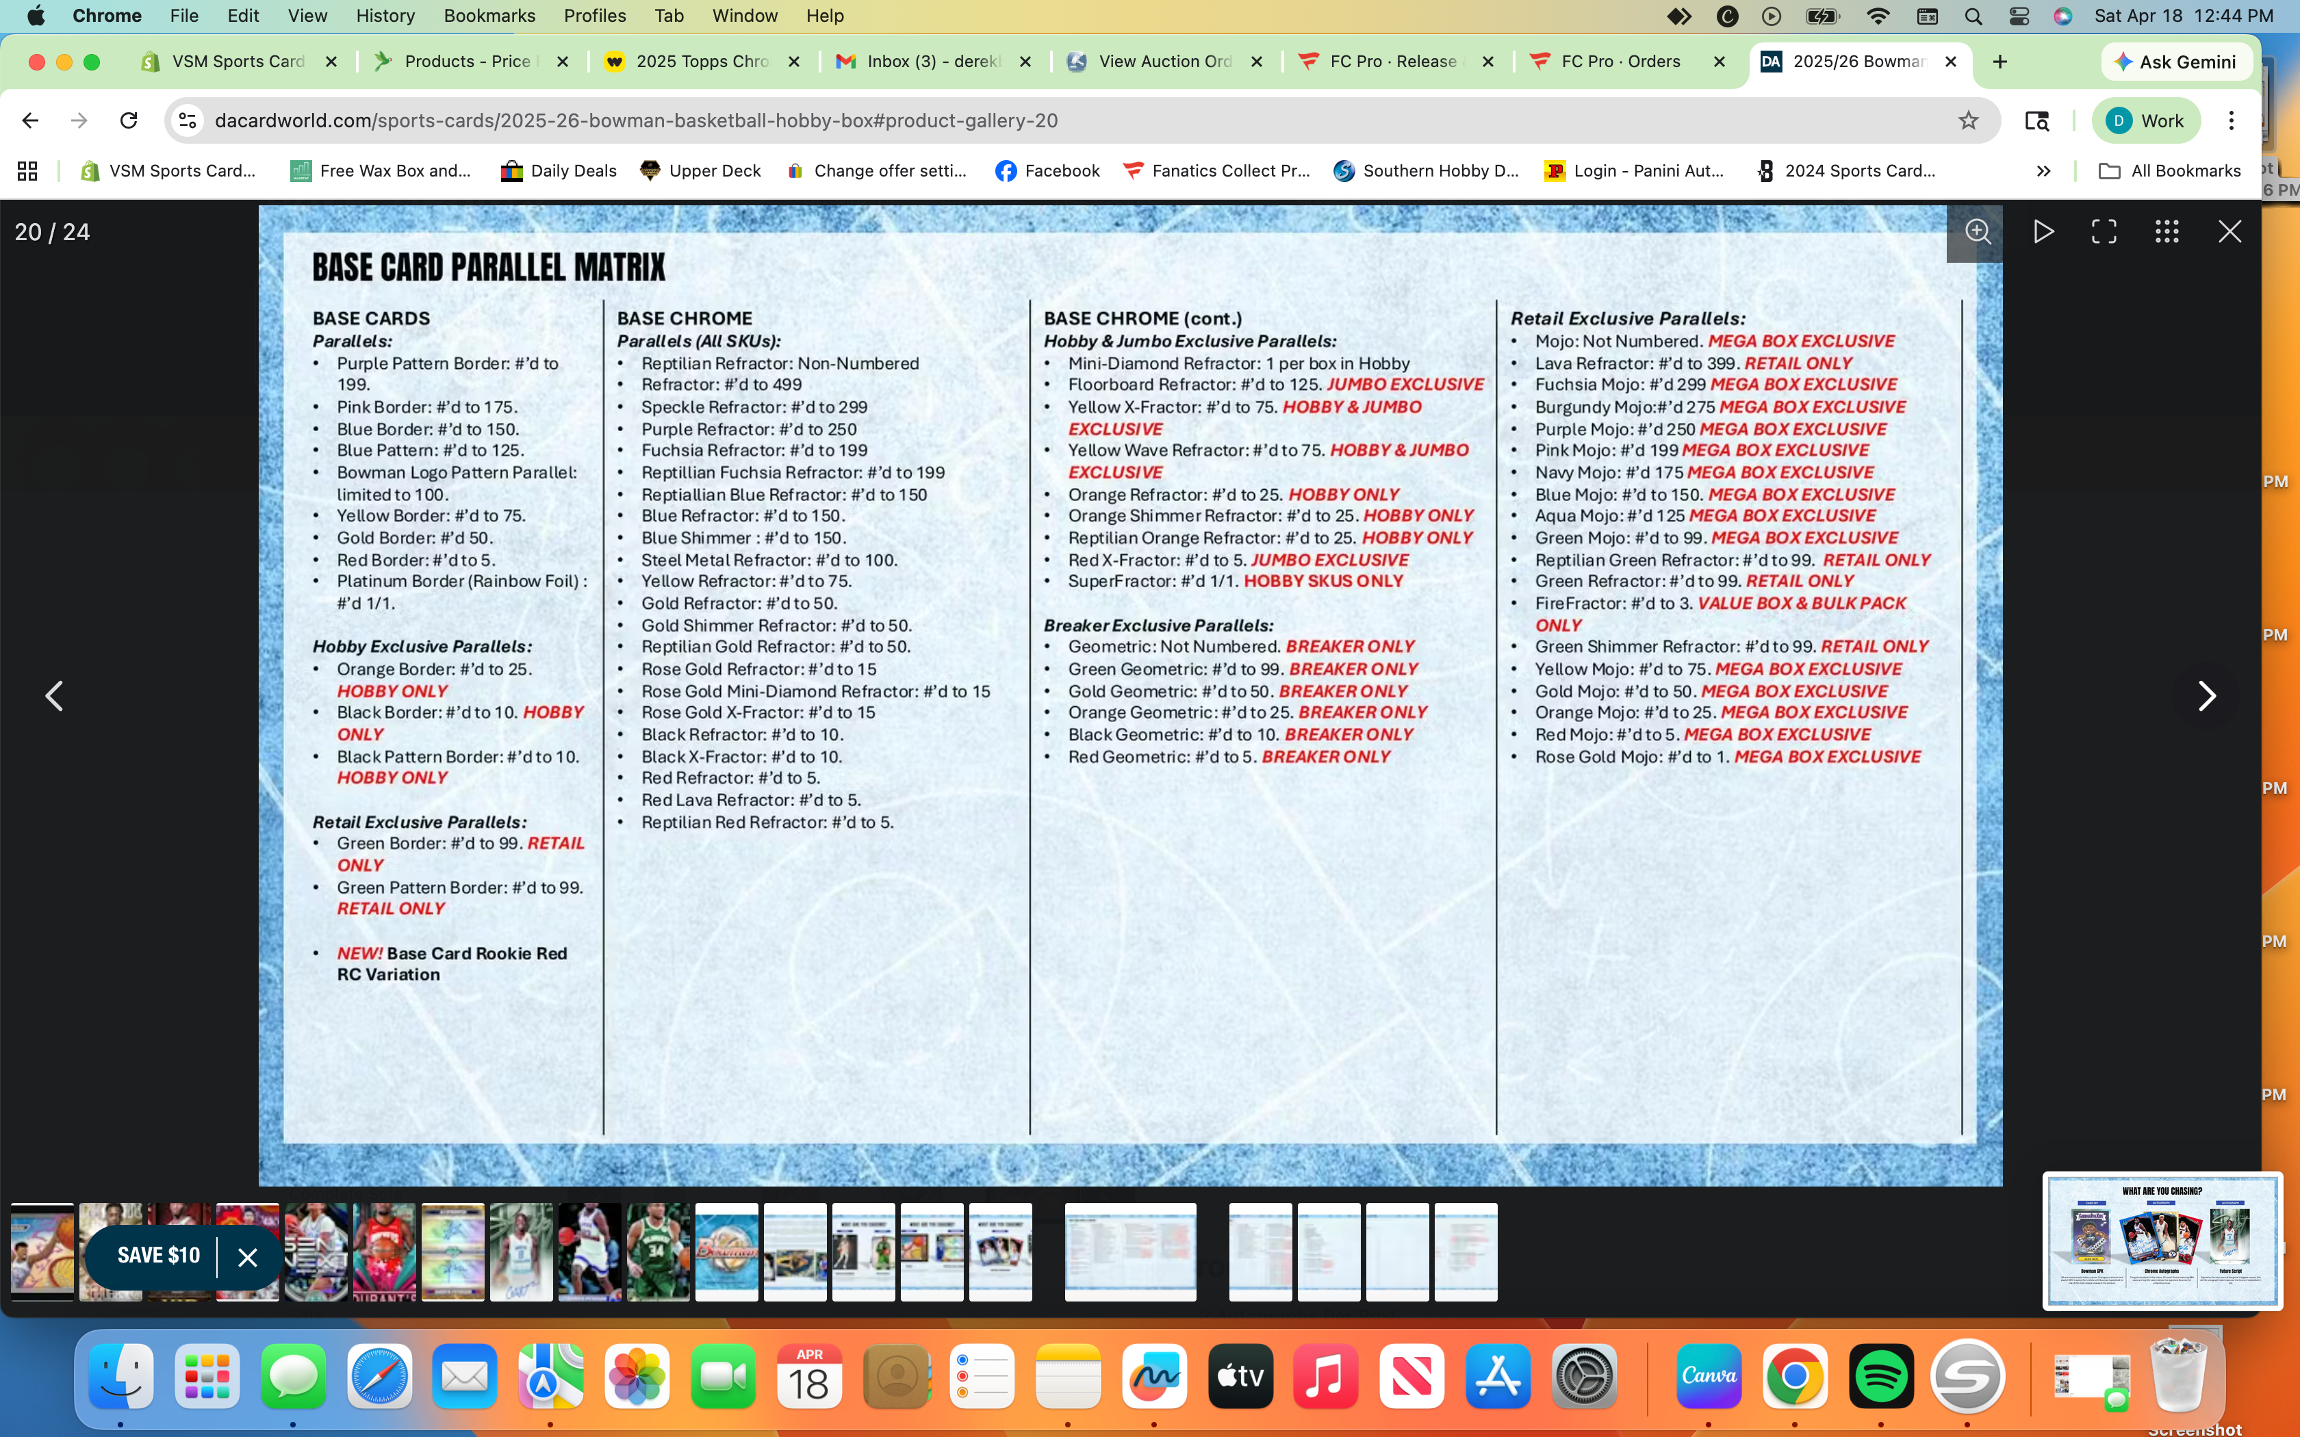Open Control Center in the menu bar
Viewport: 2300px width, 1437px height.
2019,16
